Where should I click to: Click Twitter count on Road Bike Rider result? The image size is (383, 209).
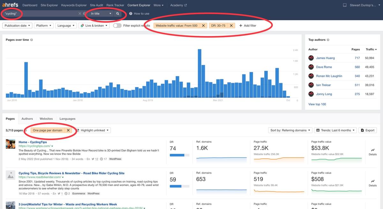pos(60,193)
